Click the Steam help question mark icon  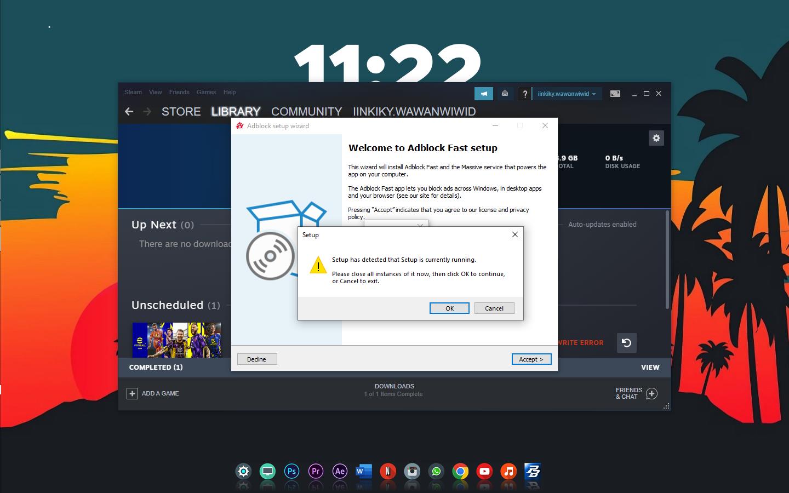point(524,94)
